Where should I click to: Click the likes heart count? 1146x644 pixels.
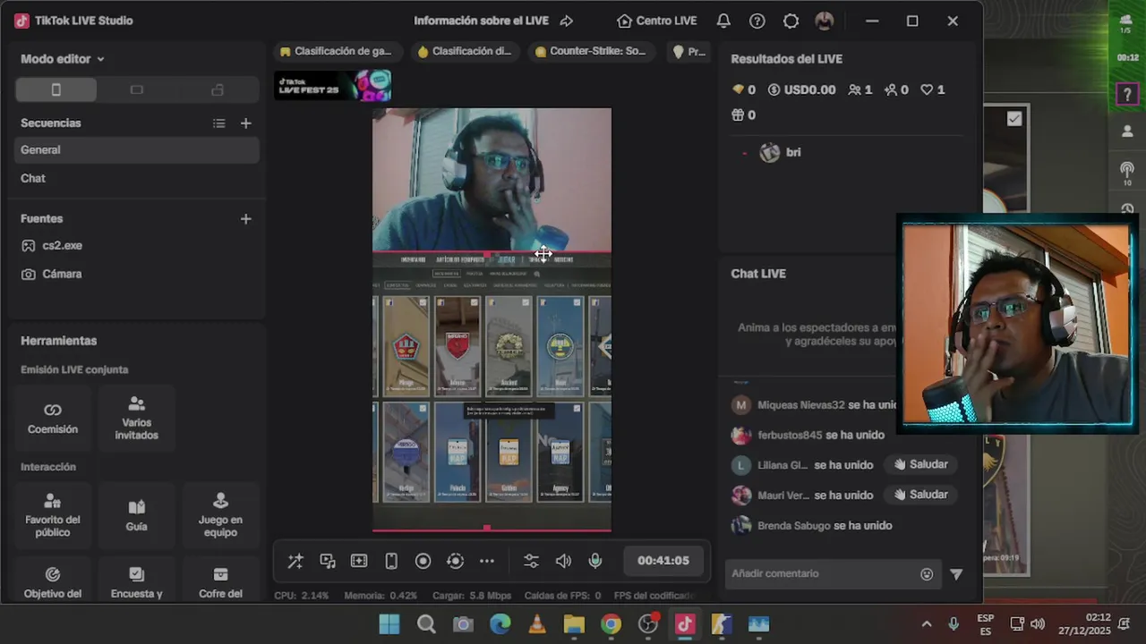point(933,89)
